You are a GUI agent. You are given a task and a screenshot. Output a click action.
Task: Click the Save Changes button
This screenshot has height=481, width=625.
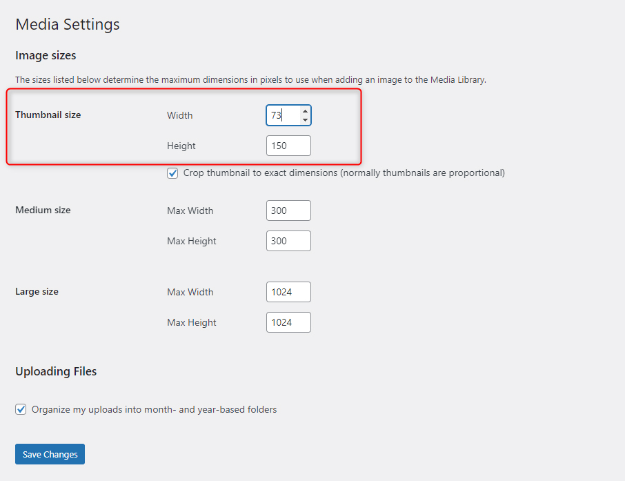click(49, 454)
